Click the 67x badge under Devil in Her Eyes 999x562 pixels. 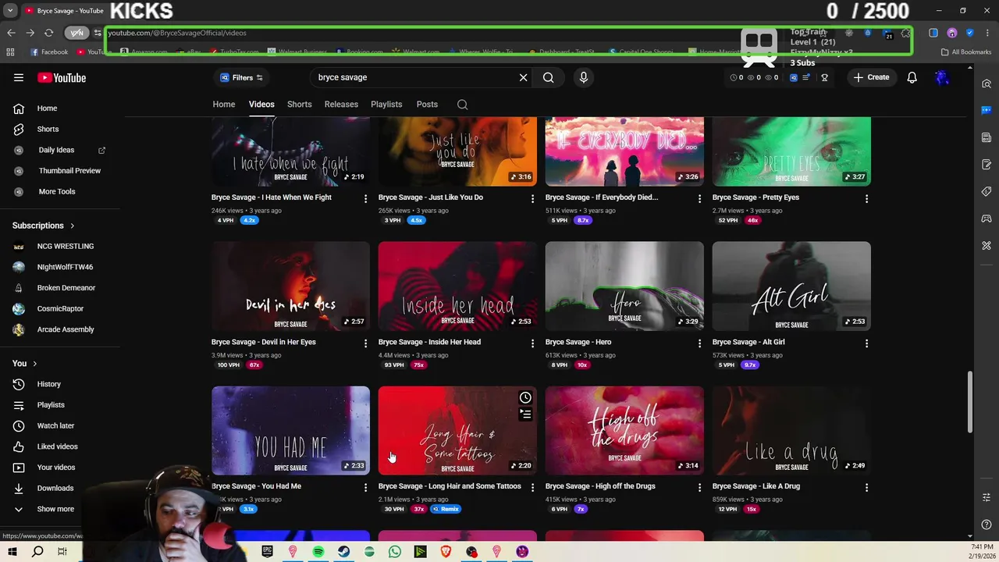[254, 365]
